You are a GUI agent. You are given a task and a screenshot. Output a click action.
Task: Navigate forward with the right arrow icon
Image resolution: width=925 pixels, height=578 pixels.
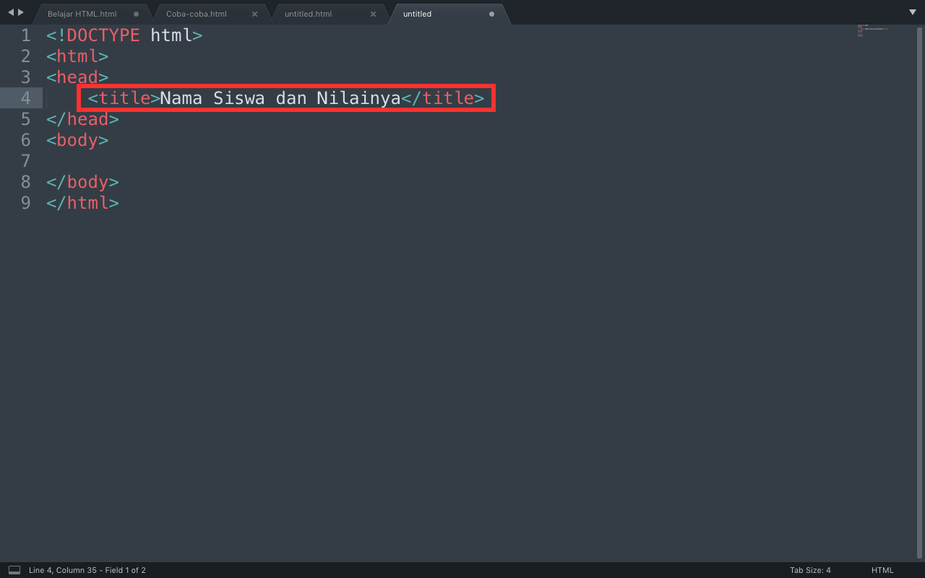tap(19, 12)
